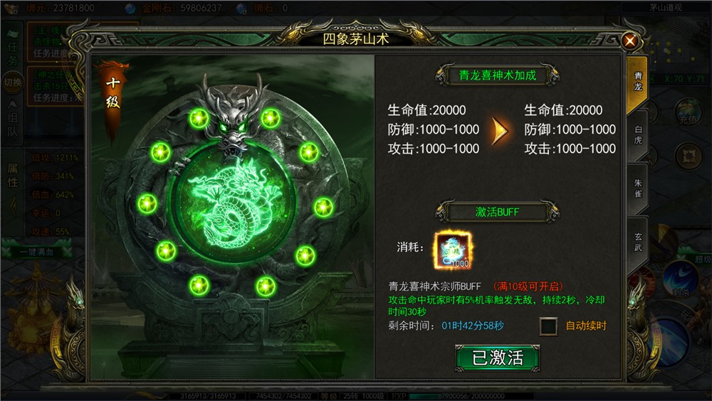Click the 切换 switch button on the left sidebar
The height and width of the screenshot is (401, 712).
pyautogui.click(x=12, y=82)
